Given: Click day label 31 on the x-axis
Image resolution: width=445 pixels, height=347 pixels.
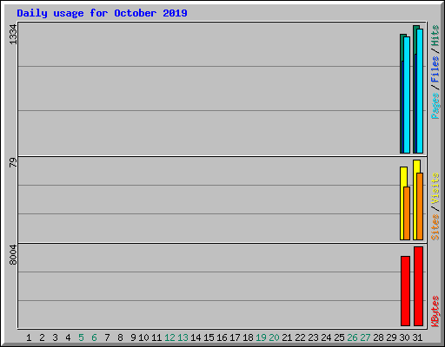Looking at the screenshot, I should [x=417, y=337].
